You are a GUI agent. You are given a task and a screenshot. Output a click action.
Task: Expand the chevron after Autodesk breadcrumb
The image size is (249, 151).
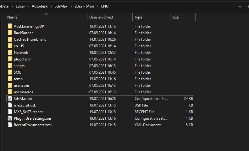[x=51, y=6]
